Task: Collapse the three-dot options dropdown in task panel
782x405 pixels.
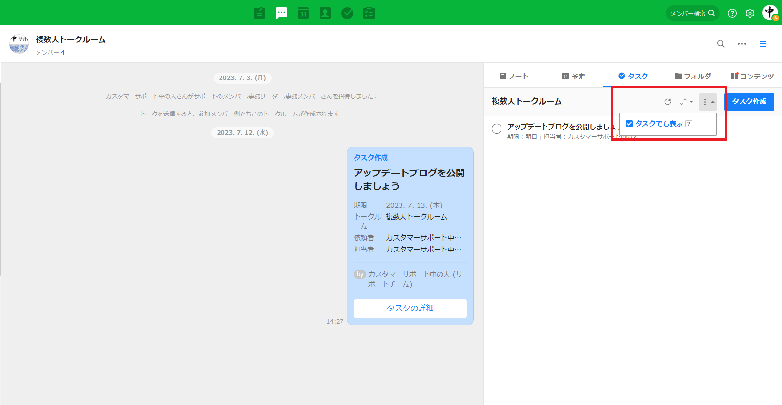Action: click(x=707, y=102)
